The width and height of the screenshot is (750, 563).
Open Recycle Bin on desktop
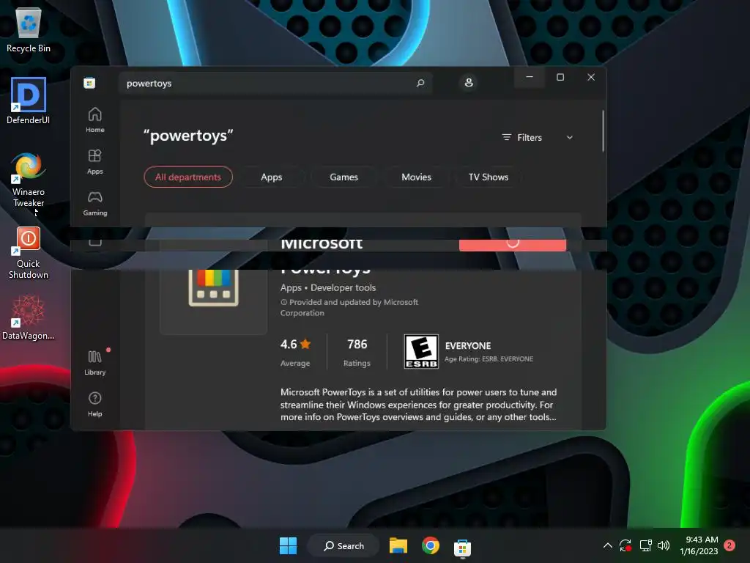[x=29, y=29]
